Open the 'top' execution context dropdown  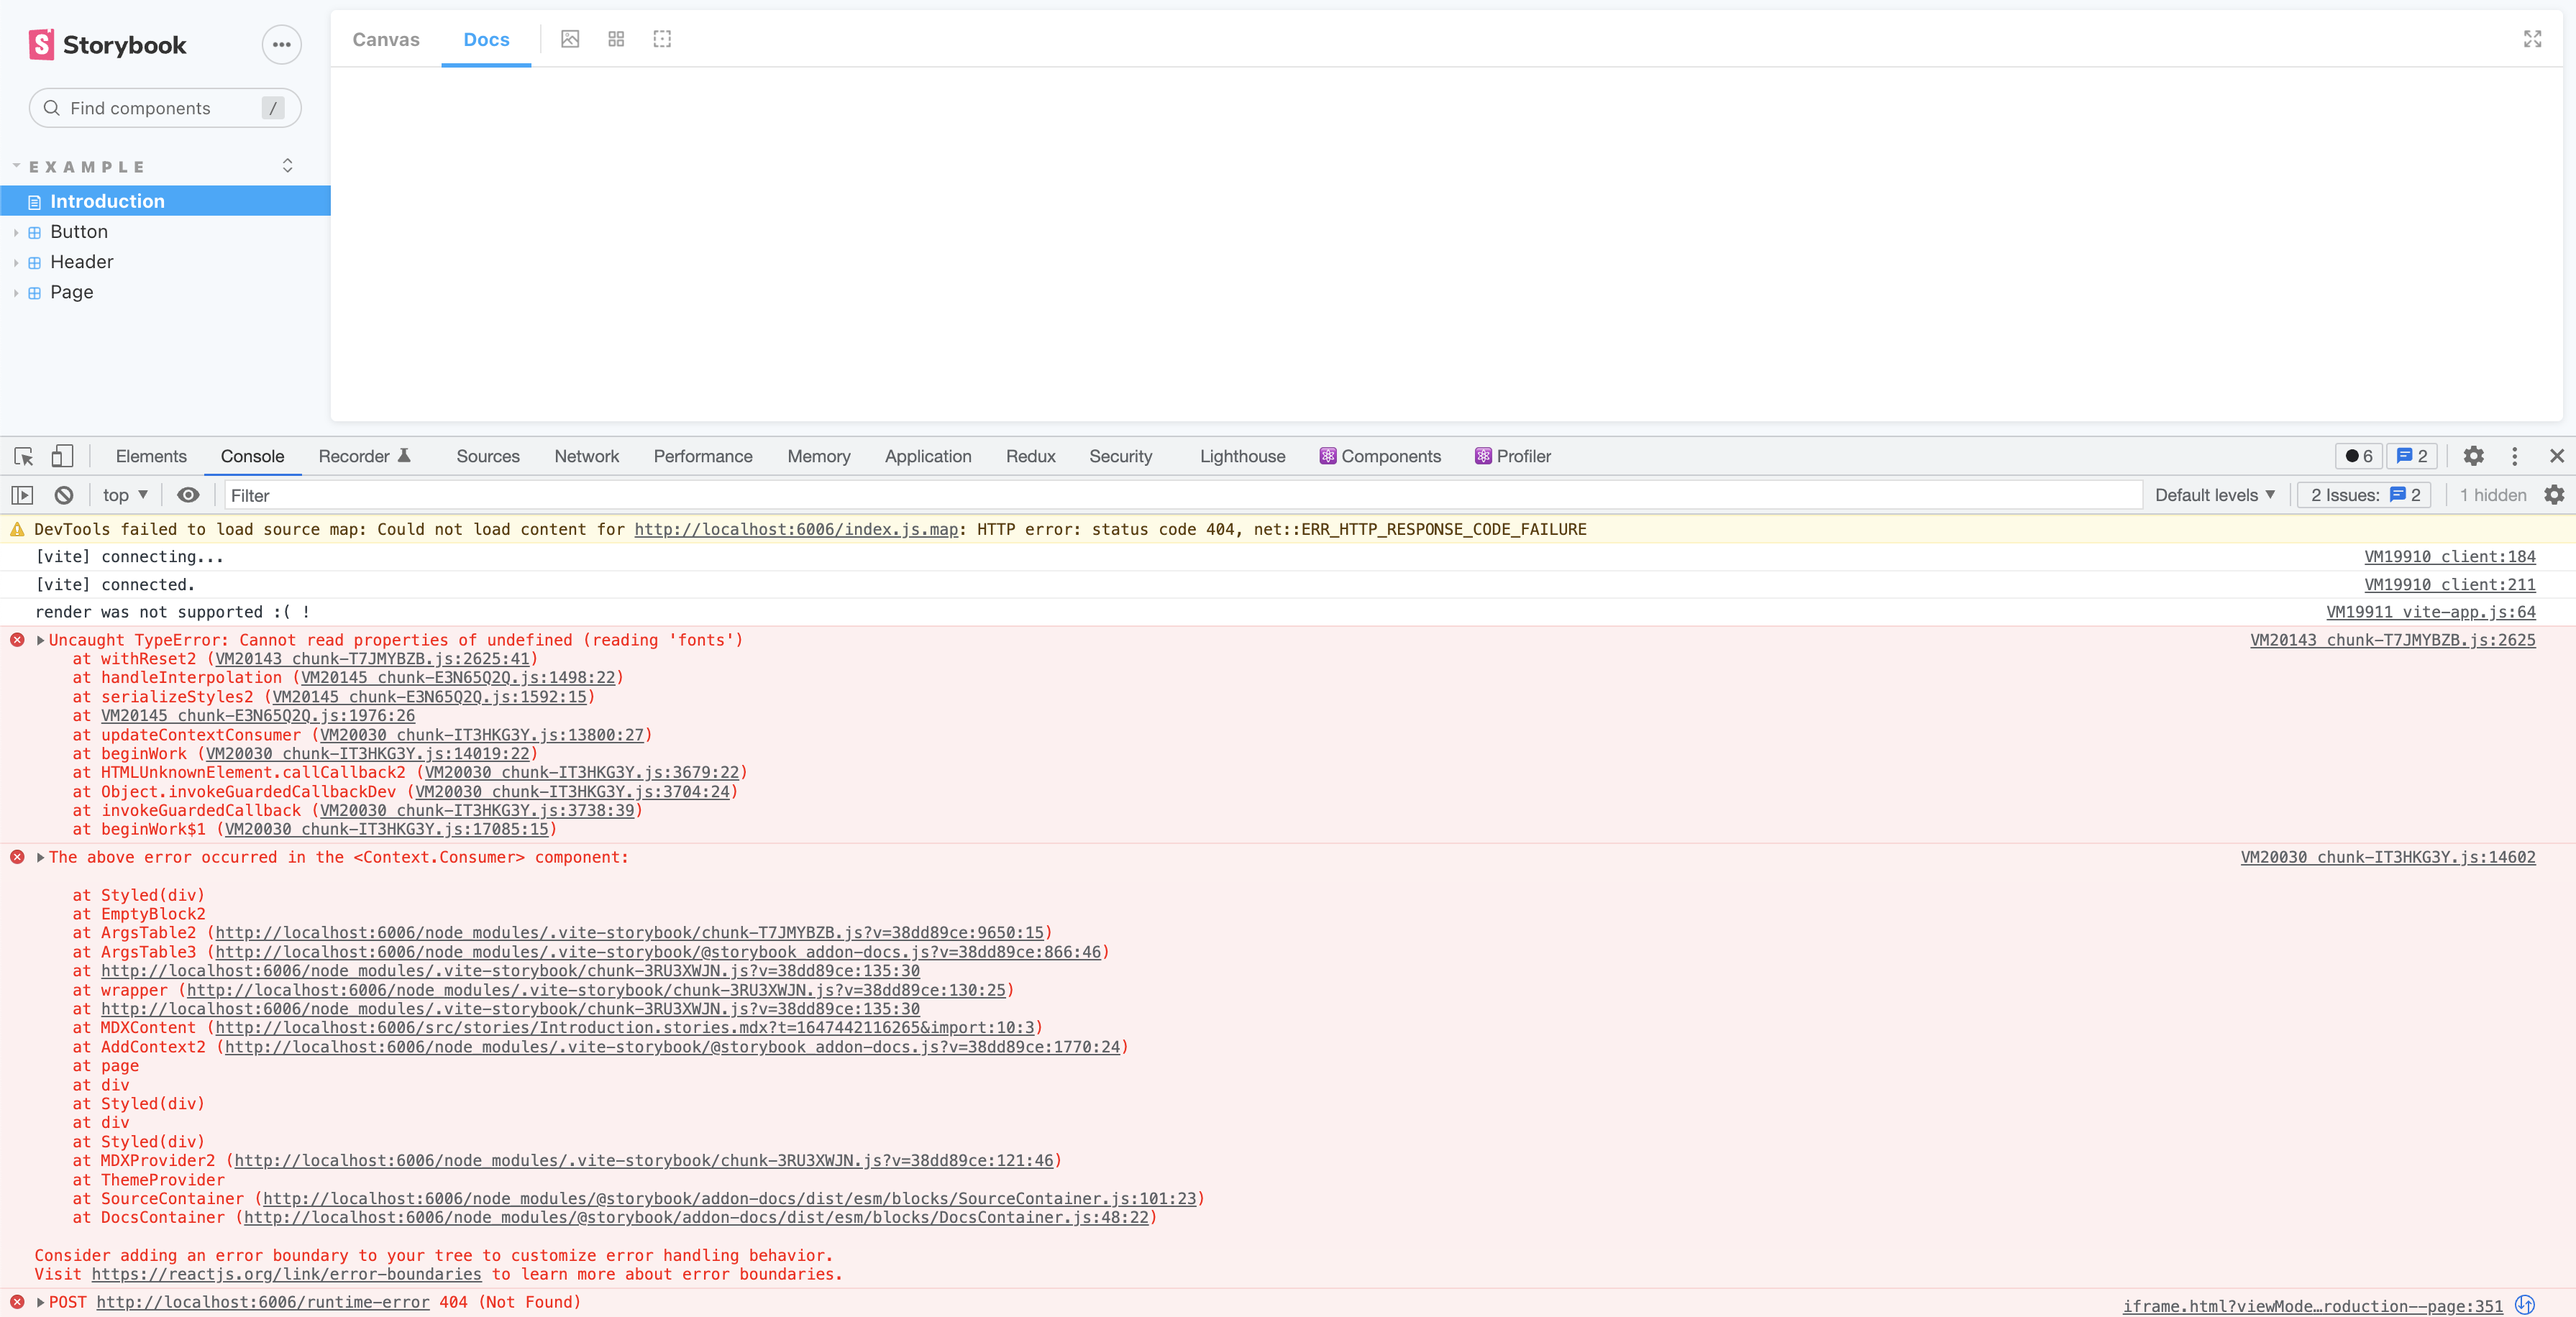[122, 494]
